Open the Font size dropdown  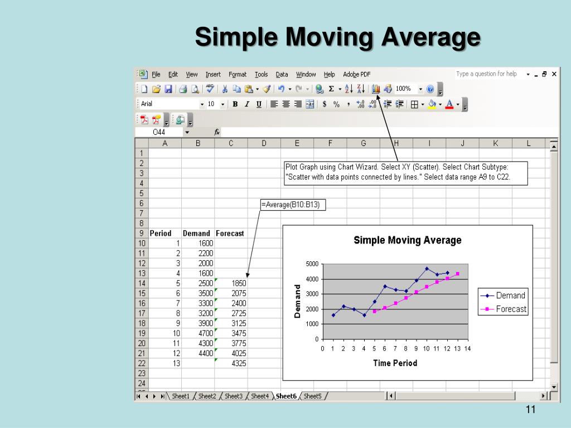point(223,104)
